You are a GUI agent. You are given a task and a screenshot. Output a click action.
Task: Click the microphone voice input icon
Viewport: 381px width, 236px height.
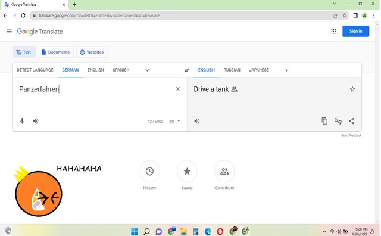pyautogui.click(x=22, y=121)
